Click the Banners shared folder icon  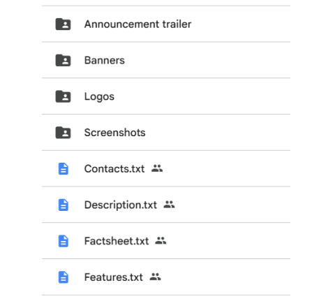63,60
